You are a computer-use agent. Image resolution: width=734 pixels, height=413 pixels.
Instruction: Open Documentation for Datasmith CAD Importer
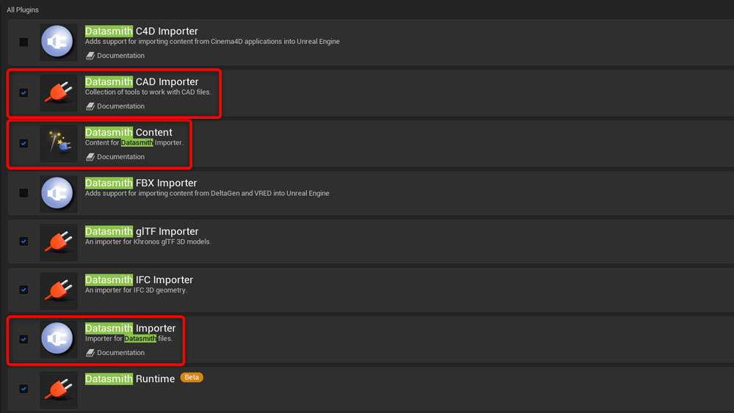pos(115,106)
